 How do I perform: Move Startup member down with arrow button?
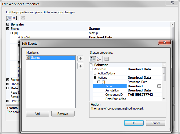[80, 66]
